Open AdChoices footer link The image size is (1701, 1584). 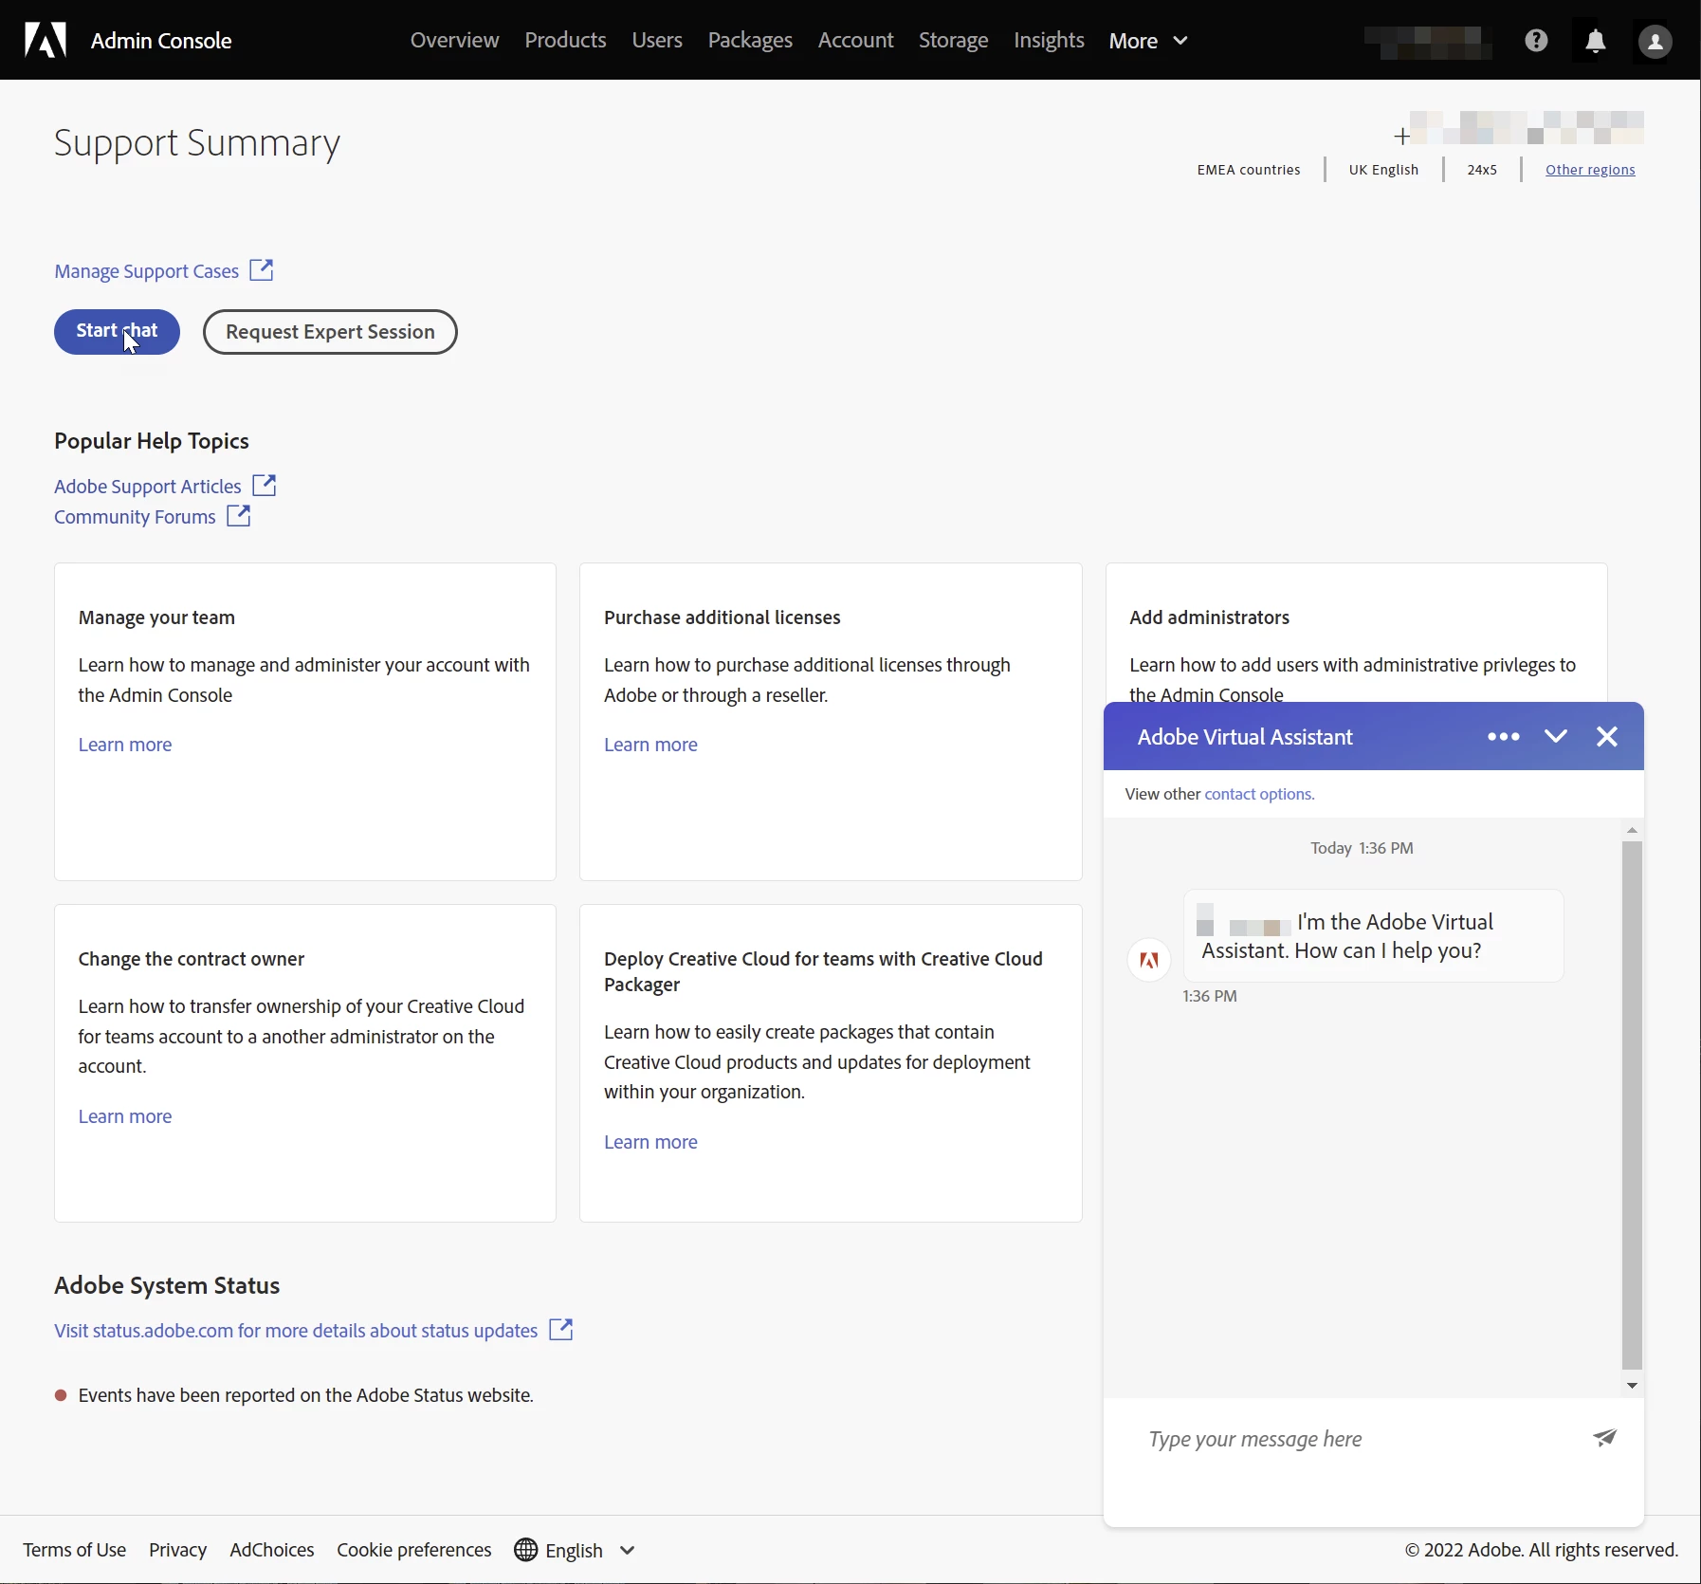(272, 1550)
